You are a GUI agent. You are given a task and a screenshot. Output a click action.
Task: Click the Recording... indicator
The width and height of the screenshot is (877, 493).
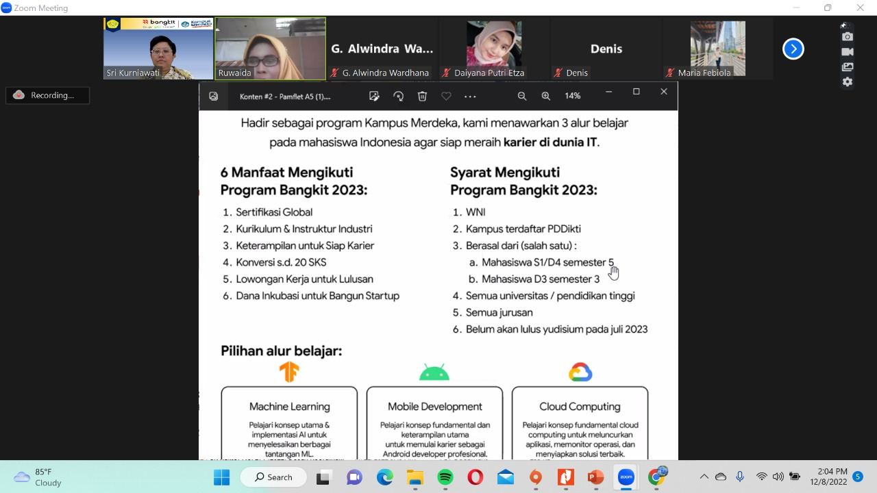[x=47, y=96]
